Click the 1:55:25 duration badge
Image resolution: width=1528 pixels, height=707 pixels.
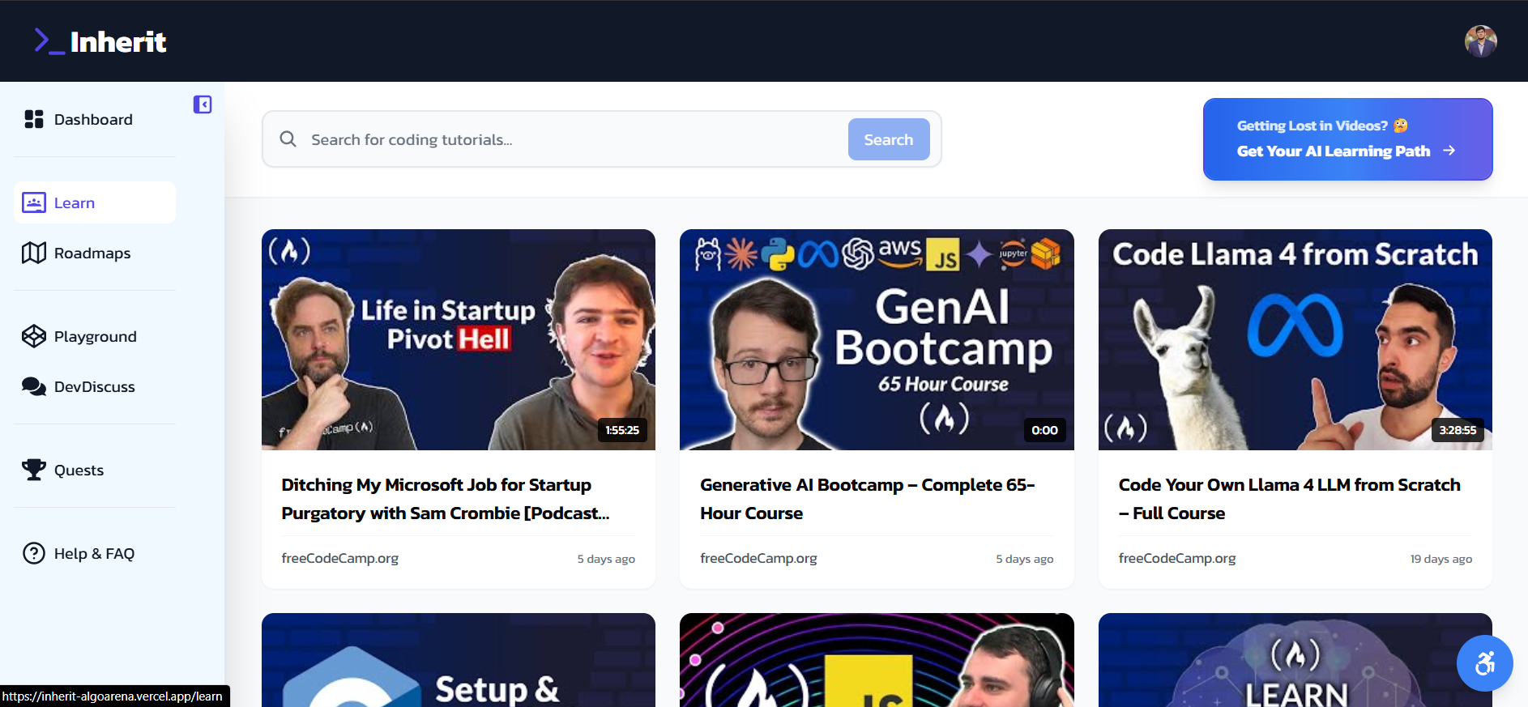coord(622,430)
